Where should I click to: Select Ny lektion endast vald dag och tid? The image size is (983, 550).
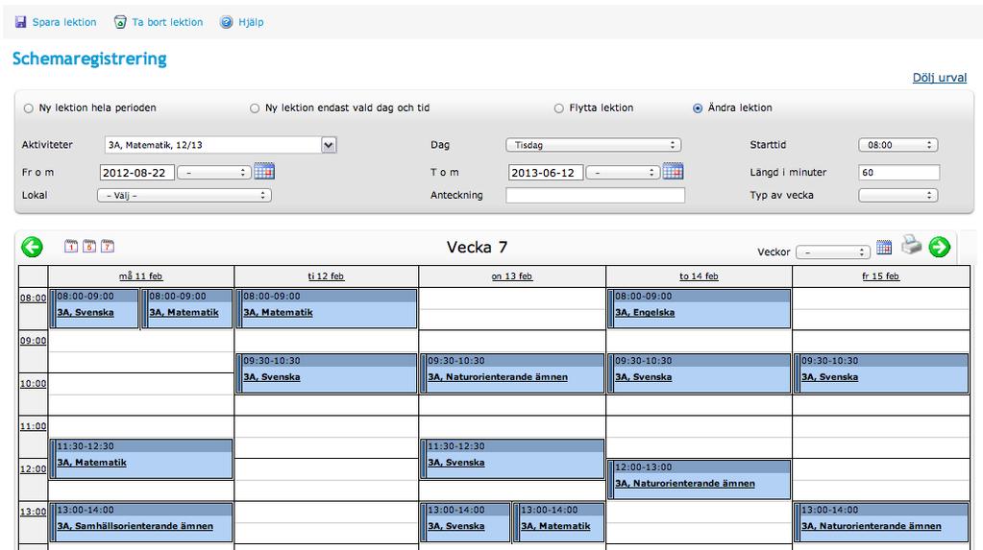(x=255, y=108)
